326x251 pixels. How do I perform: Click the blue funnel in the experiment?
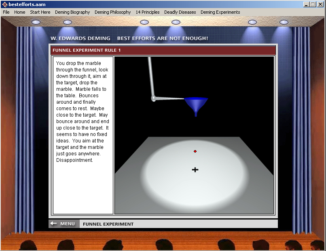[x=196, y=105]
